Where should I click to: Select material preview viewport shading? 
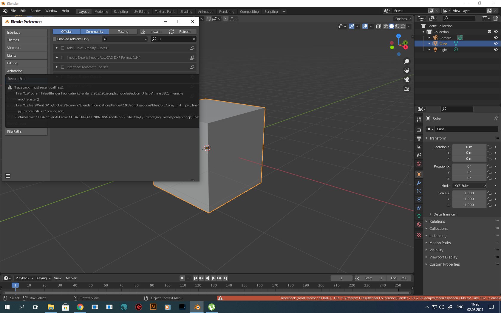[x=397, y=26]
